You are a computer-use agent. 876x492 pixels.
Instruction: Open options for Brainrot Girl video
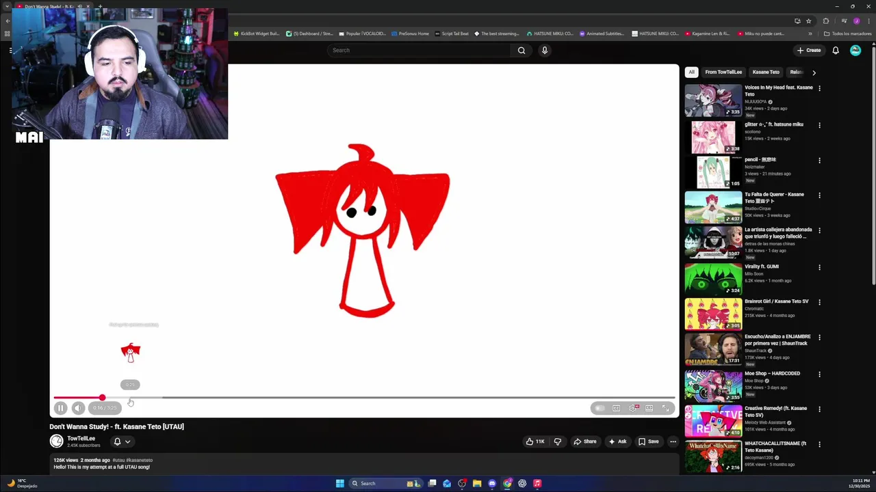tap(819, 302)
